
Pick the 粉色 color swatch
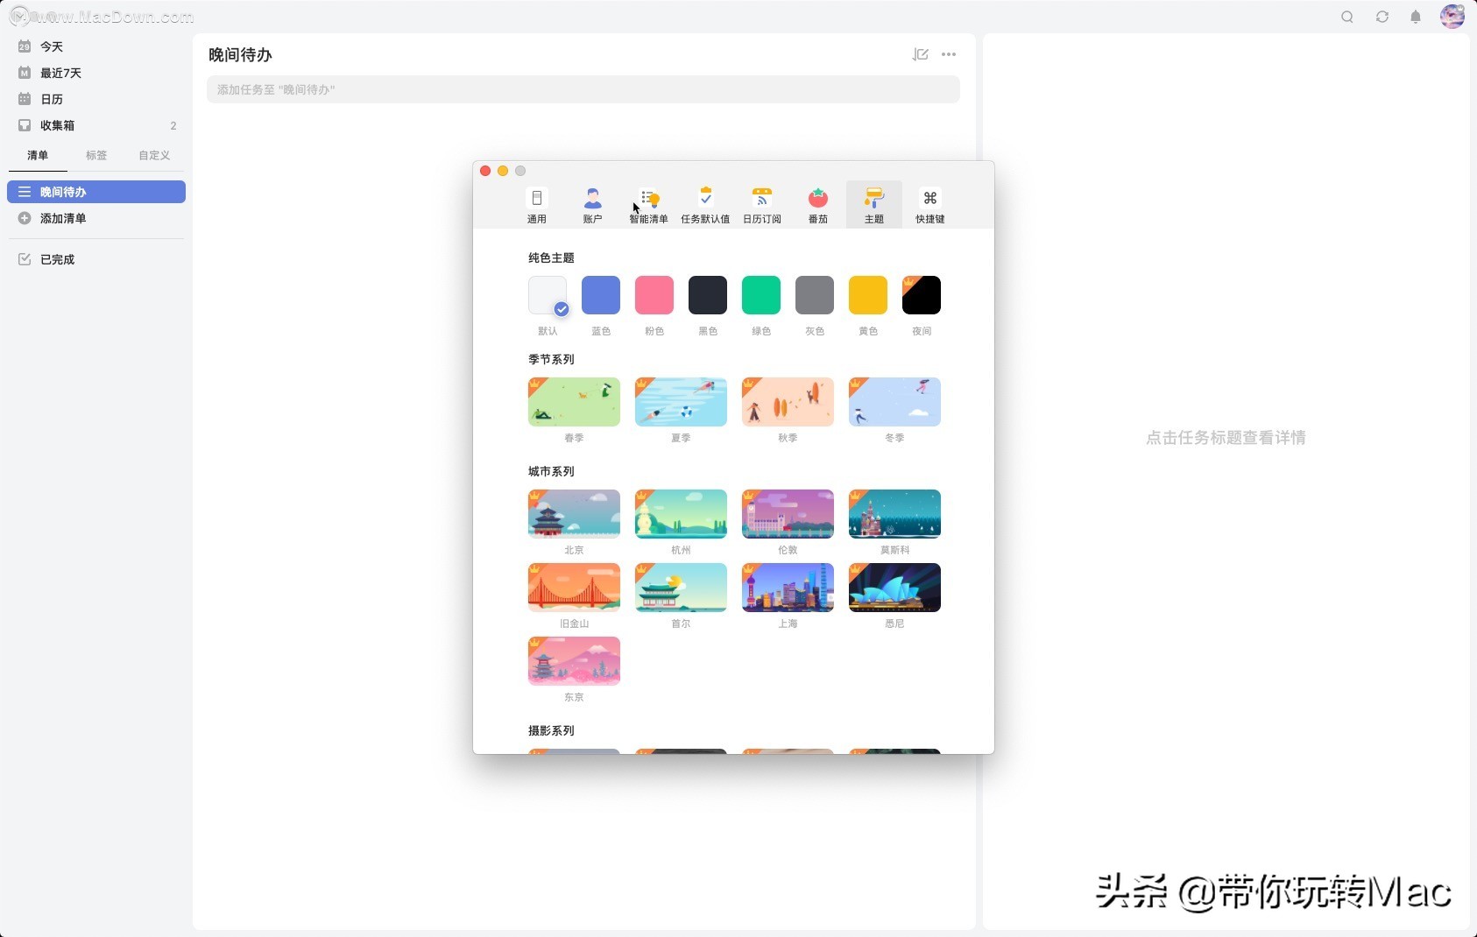(x=654, y=295)
